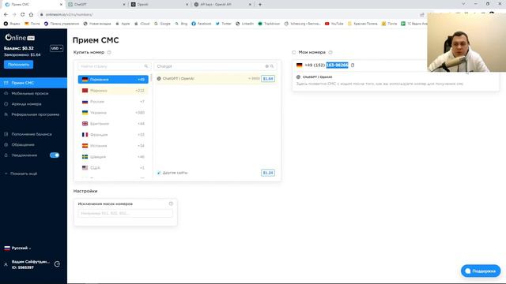Click the browser Forward arrow

[x=14, y=14]
